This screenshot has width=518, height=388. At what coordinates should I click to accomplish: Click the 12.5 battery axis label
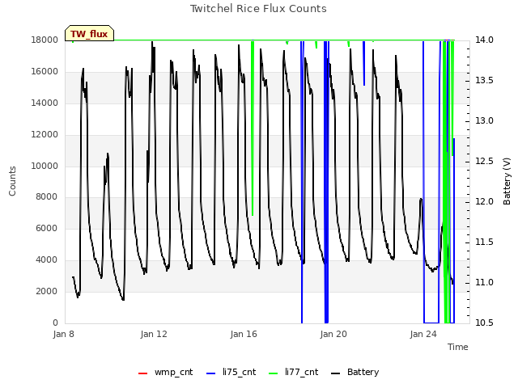(x=484, y=162)
